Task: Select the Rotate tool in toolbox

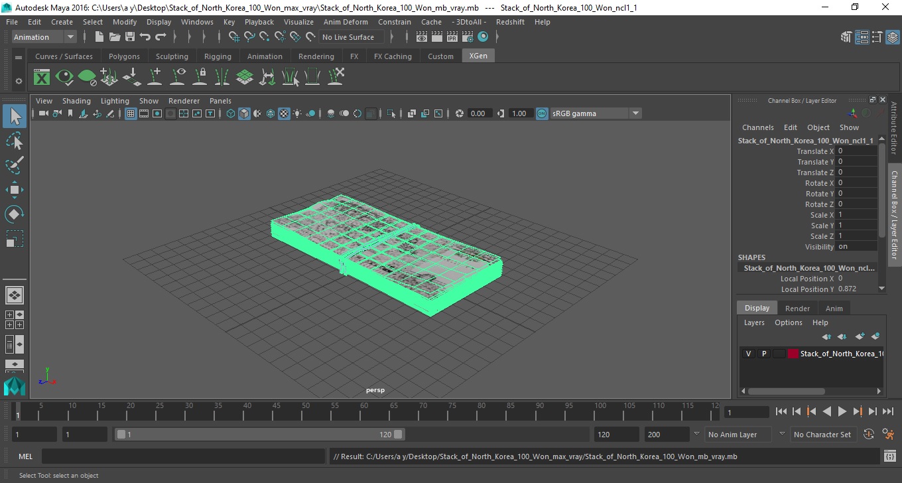Action: pos(15,214)
